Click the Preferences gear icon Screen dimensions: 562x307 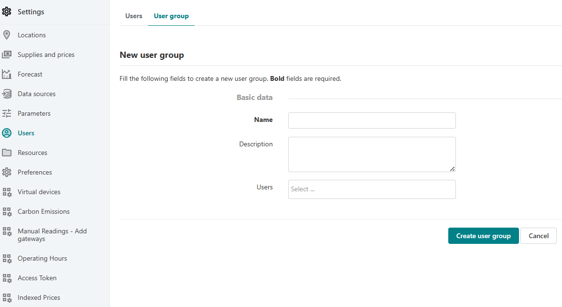pyautogui.click(x=7, y=172)
